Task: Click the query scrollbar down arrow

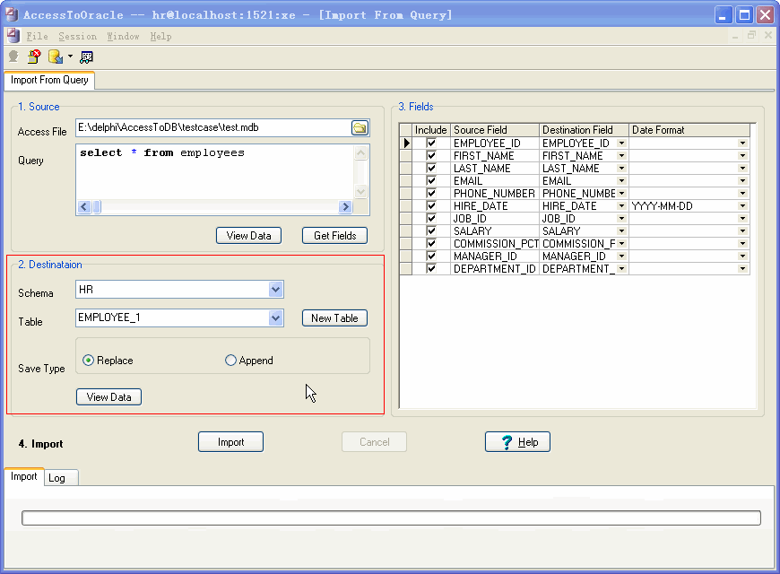Action: tap(360, 191)
